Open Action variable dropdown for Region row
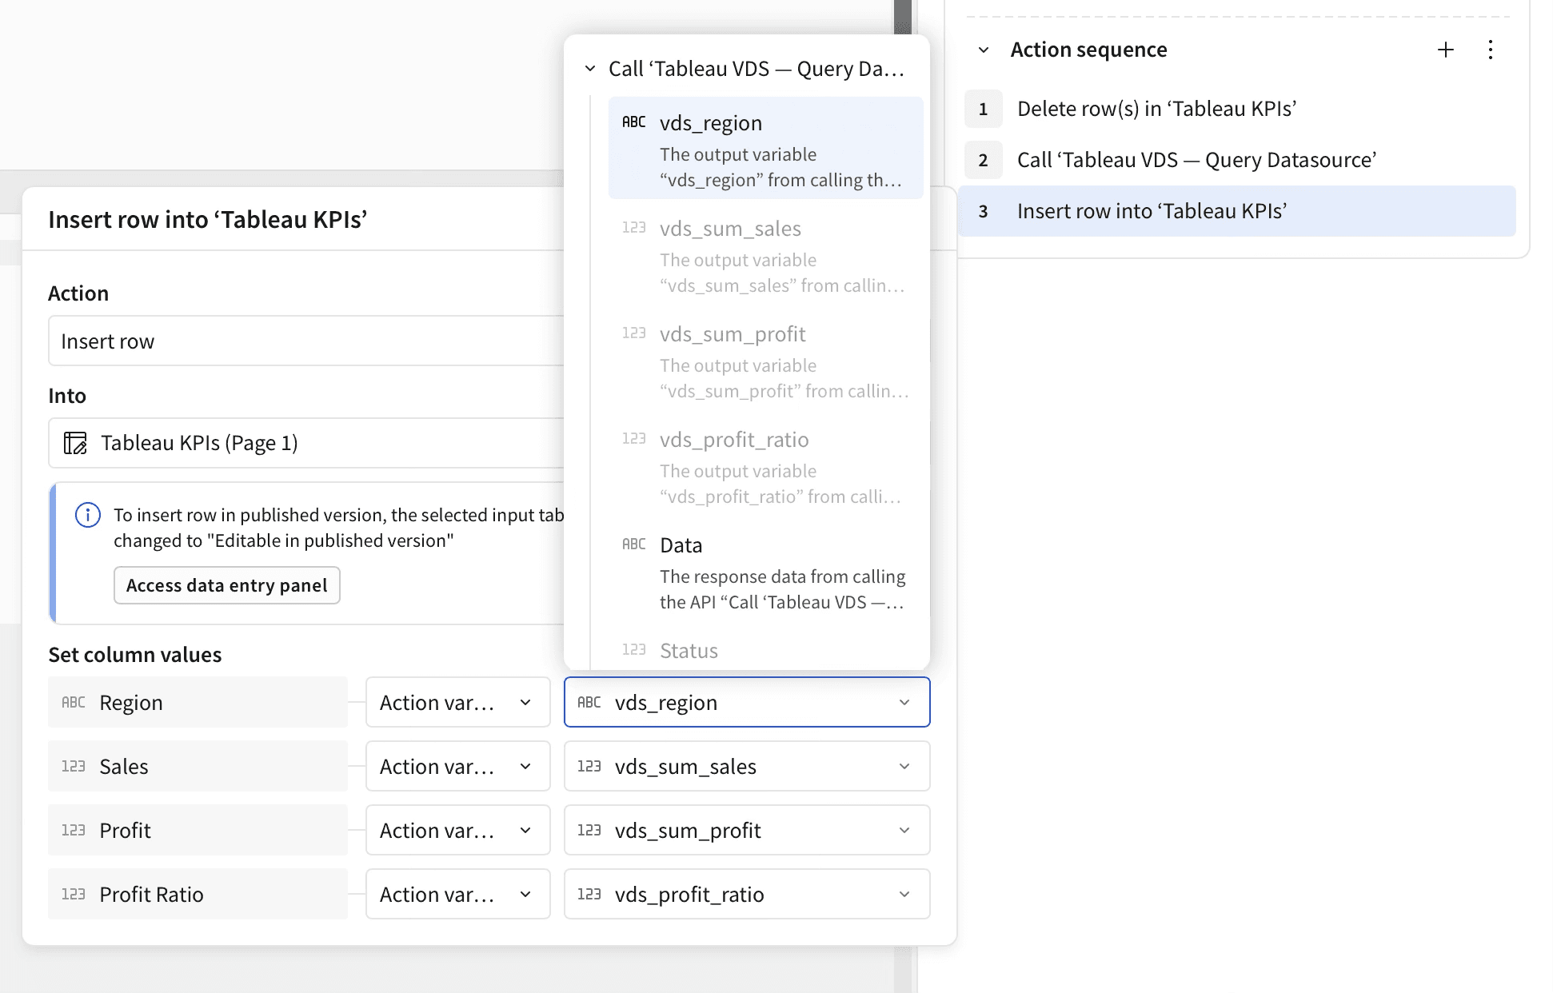Screen dimensions: 1553x993 [457, 702]
